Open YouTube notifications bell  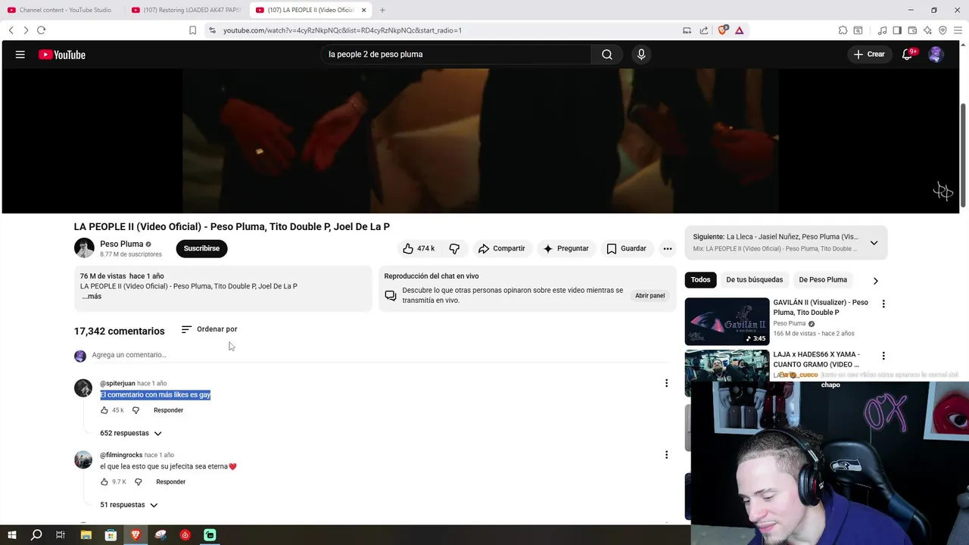(907, 54)
